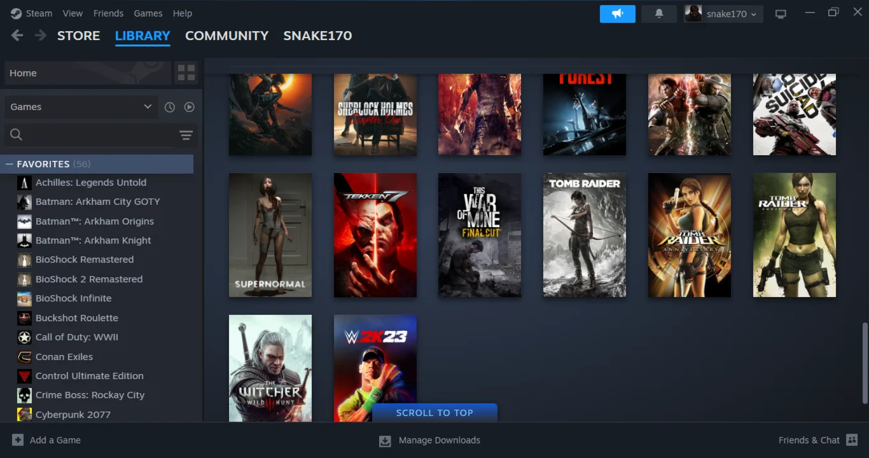Click the SCROLL TO TOP button
This screenshot has width=869, height=458.
434,413
